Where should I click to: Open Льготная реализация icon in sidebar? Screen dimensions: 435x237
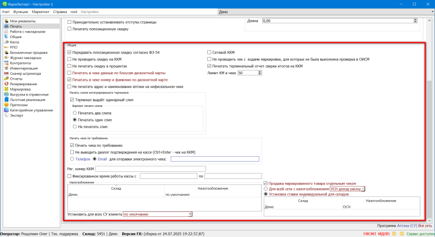pos(5,99)
